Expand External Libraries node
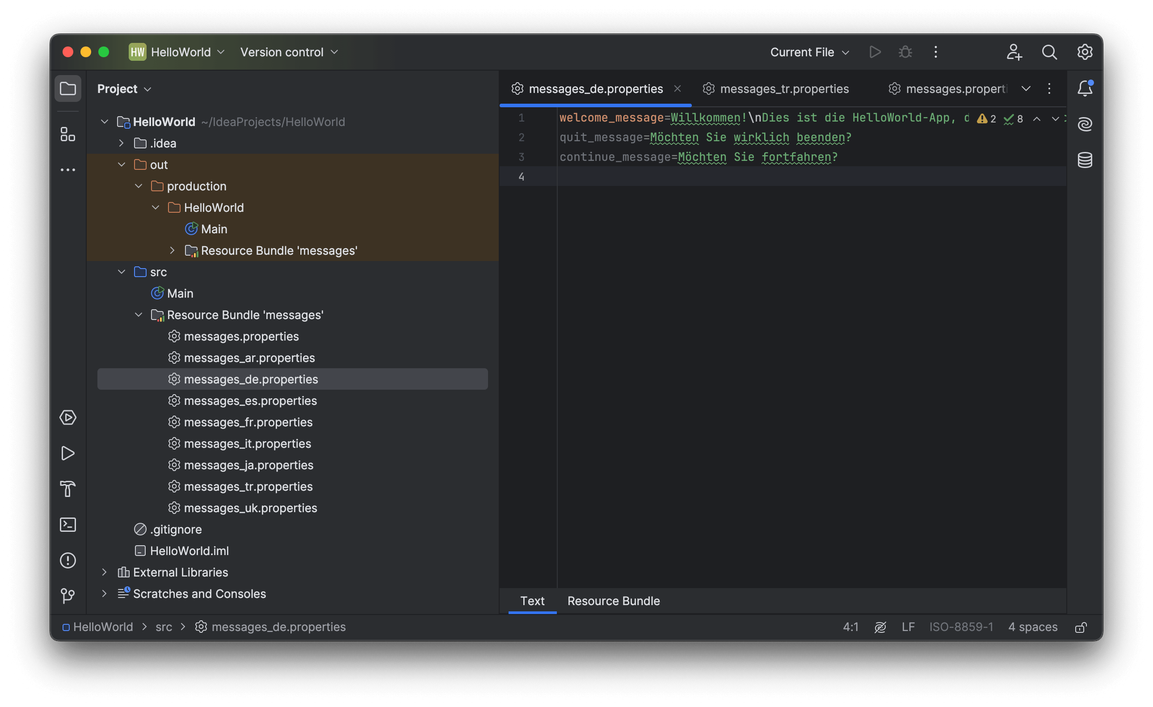Image resolution: width=1153 pixels, height=707 pixels. [x=104, y=572]
